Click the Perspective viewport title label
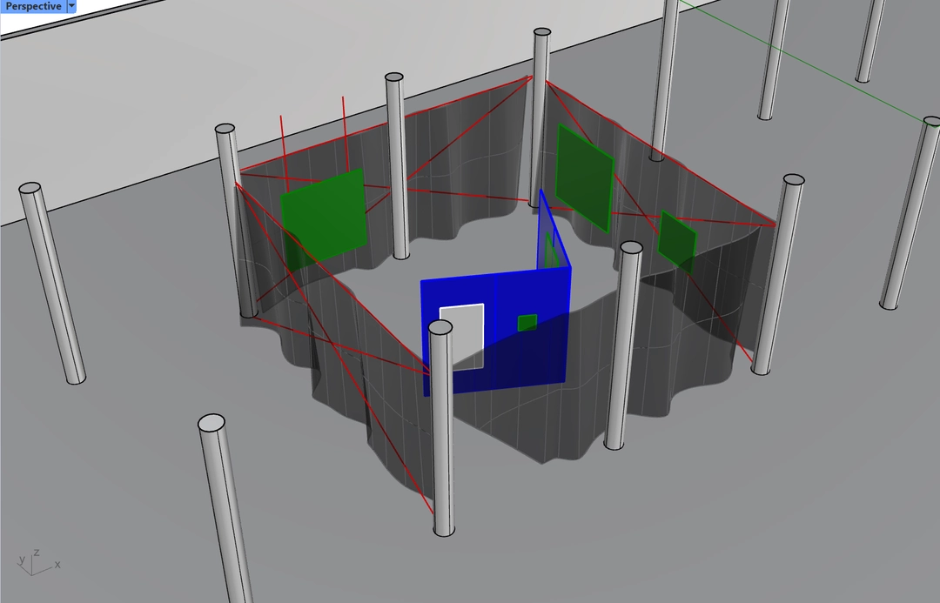Screen dimensions: 940x603 [x=33, y=6]
